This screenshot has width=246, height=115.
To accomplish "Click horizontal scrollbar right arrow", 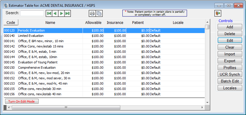I will pyautogui.click(x=202, y=107).
